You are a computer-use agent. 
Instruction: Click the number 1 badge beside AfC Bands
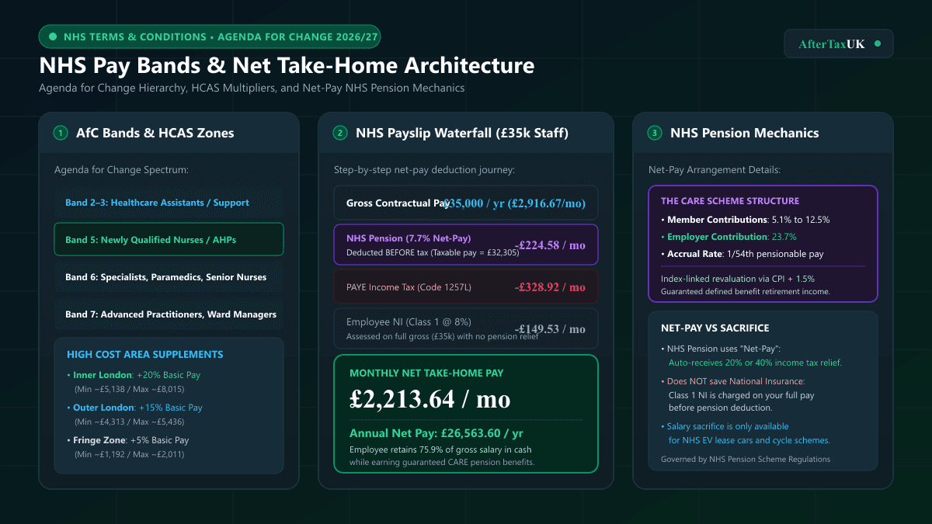click(x=61, y=133)
